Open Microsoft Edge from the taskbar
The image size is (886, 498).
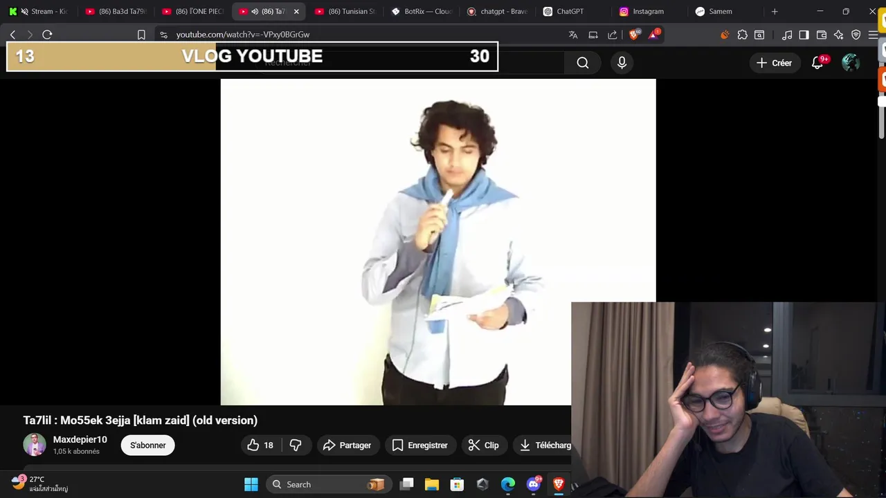tap(508, 484)
